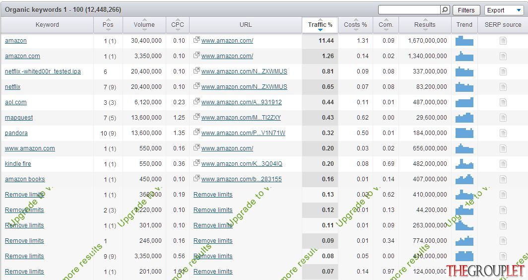The width and height of the screenshot is (528, 280).
Task: Open URL www.amazon.com/K...3Q04IQ
Action: coord(242,164)
